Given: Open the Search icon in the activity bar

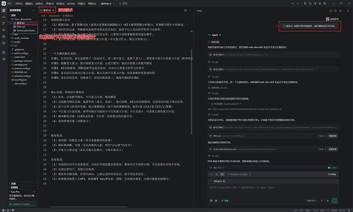Looking at the screenshot, I should [x=4, y=17].
